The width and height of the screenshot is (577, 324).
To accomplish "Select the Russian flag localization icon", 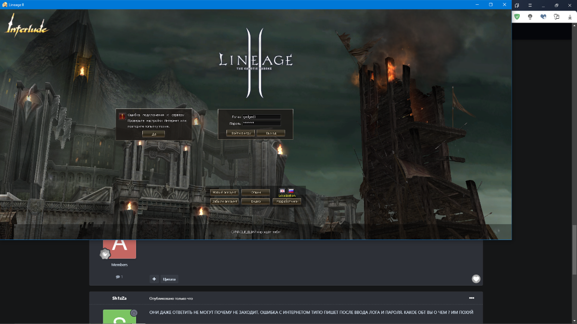I will coord(291,191).
